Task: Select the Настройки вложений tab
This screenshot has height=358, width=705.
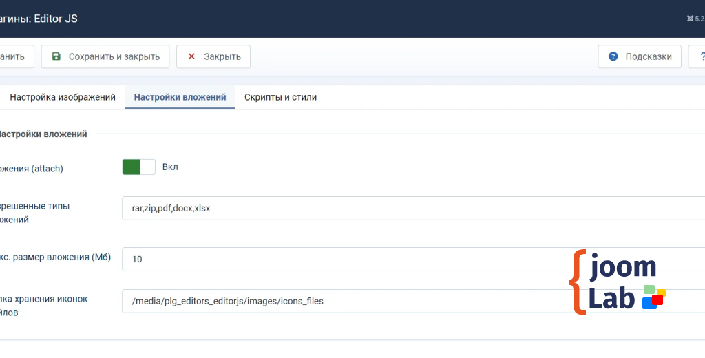Action: (x=180, y=97)
